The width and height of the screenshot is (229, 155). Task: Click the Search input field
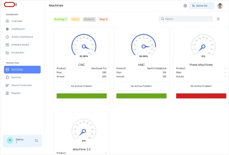[186, 19]
